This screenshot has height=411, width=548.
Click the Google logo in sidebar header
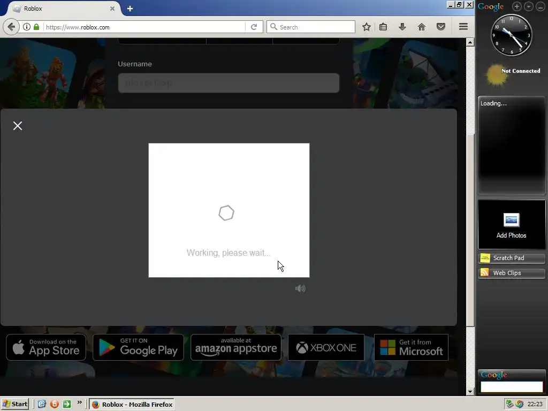click(491, 6)
